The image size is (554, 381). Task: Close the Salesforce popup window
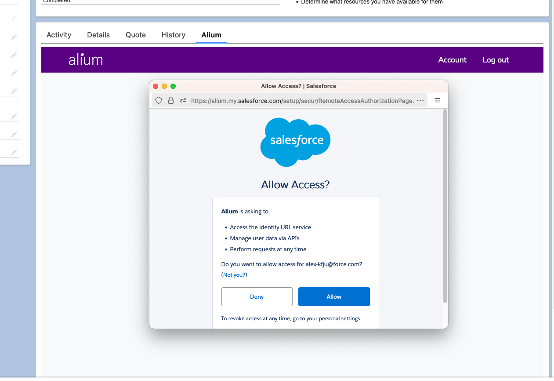[156, 86]
